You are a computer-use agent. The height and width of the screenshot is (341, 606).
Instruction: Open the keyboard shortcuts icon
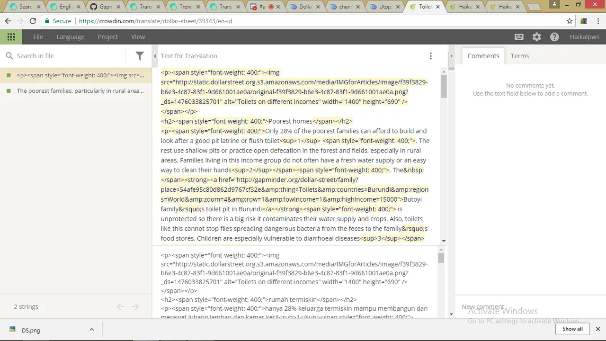pos(519,37)
